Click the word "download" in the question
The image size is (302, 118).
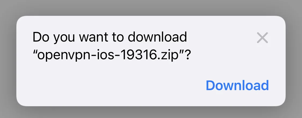point(158,37)
